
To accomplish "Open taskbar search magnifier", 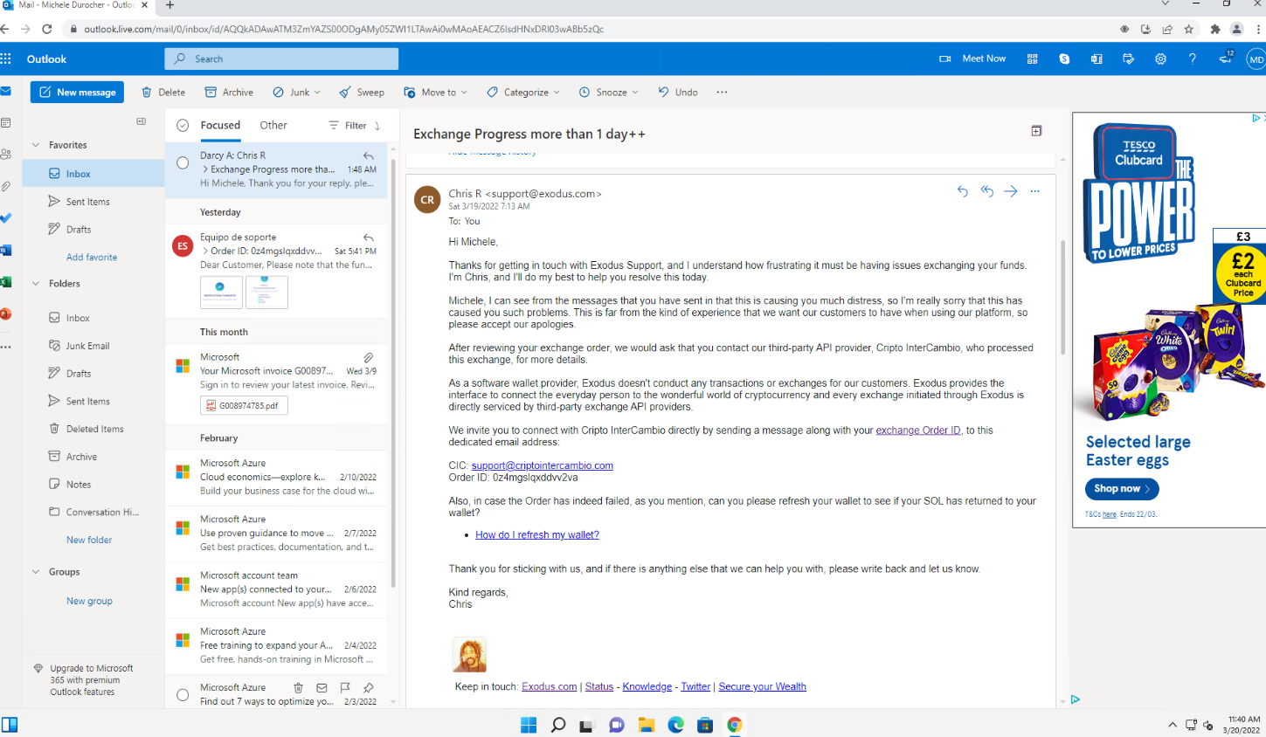I will coord(558,725).
